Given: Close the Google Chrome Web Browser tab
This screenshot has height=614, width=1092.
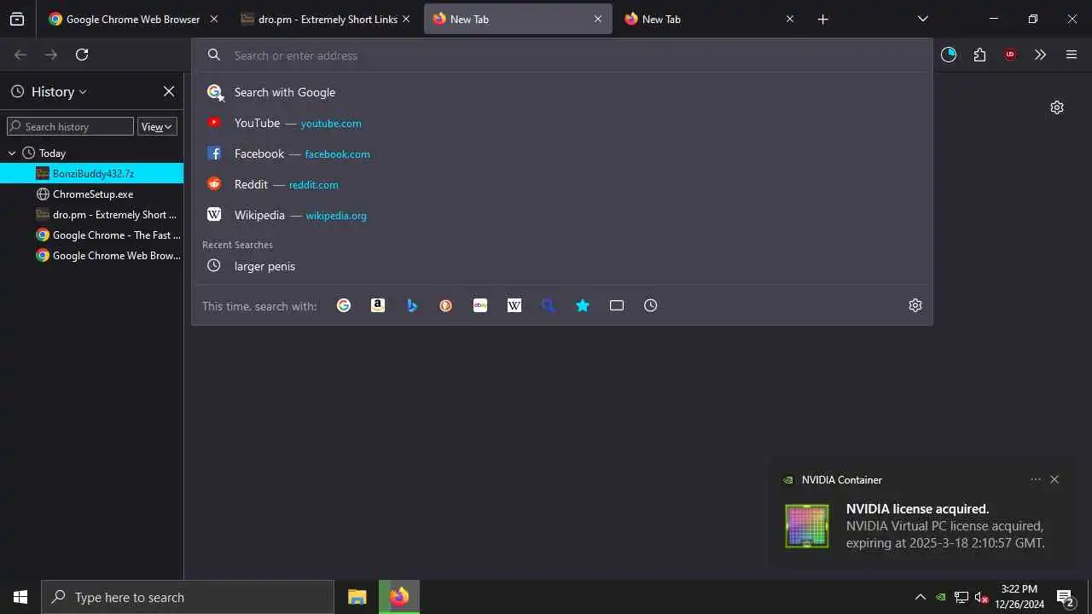Looking at the screenshot, I should coord(214,19).
